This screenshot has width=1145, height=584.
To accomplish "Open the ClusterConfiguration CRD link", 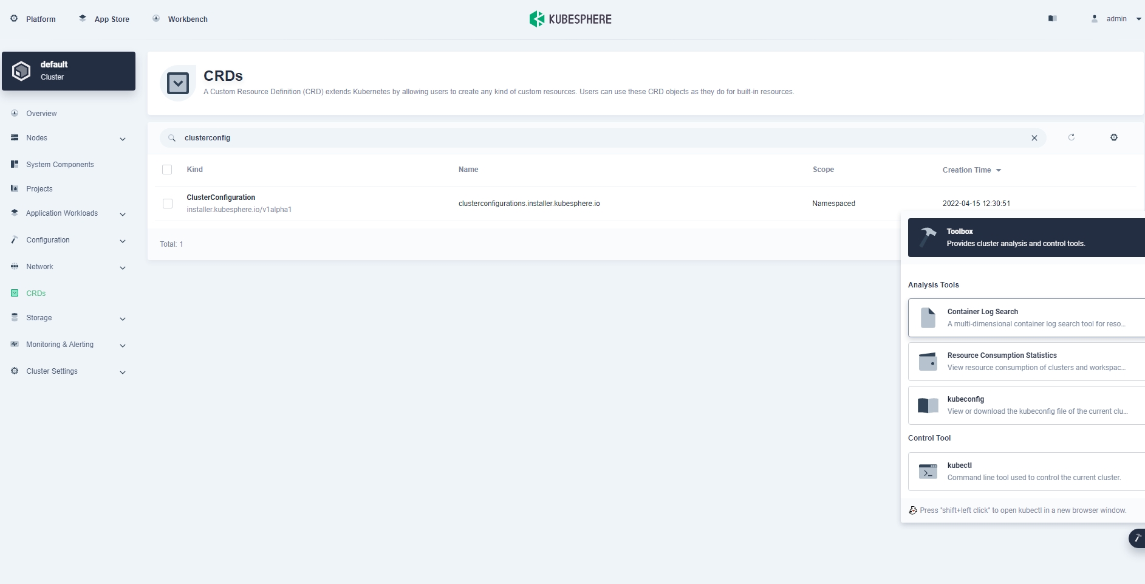I will 220,198.
